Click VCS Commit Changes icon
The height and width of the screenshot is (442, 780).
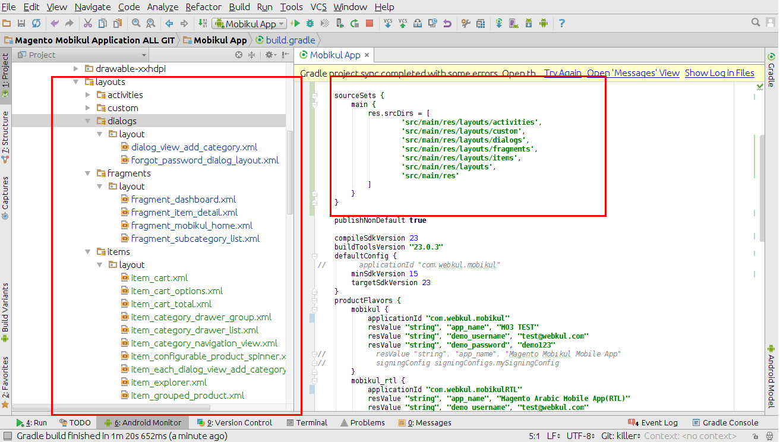tap(403, 23)
